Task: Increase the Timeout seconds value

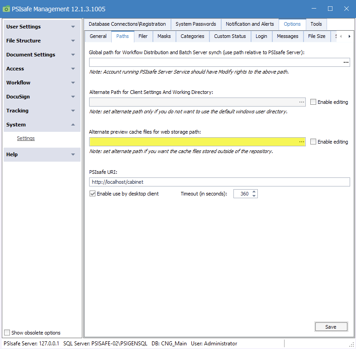Action: [254, 191]
